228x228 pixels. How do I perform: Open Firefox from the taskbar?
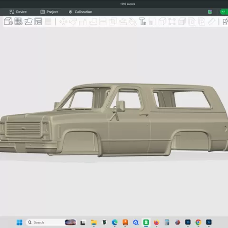click(x=156, y=222)
